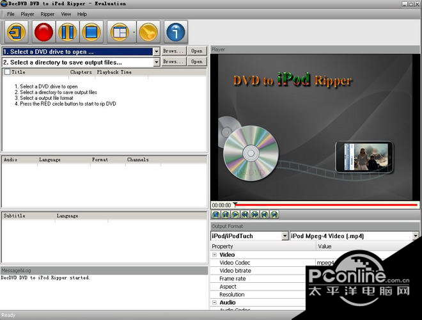422x320 pixels.
Task: Click the Ready status bar text
Action: coord(8,315)
